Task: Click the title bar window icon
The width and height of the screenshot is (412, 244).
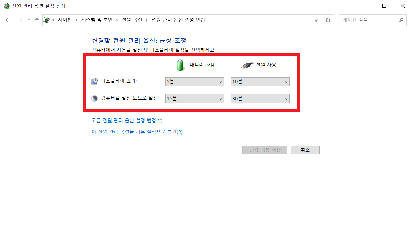Action: pos(6,6)
